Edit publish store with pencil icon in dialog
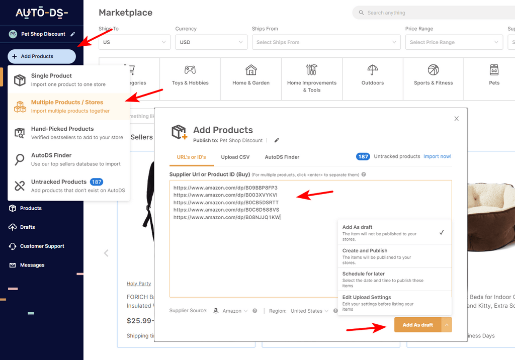The width and height of the screenshot is (515, 360). 277,140
